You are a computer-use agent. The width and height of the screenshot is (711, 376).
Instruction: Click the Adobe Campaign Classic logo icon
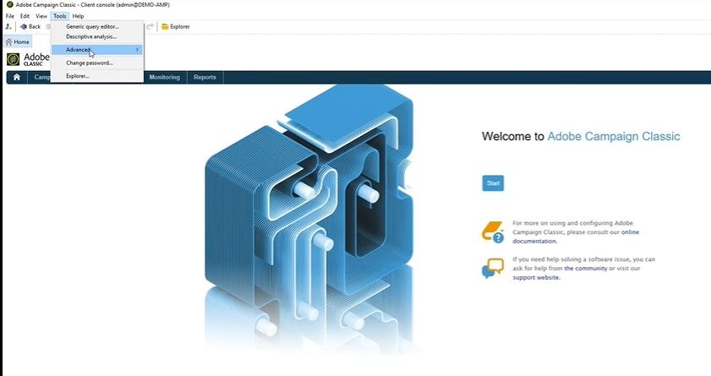pos(14,59)
